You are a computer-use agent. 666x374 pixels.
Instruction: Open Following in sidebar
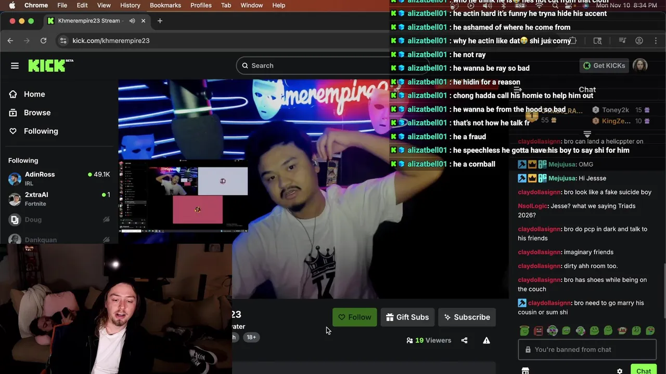pyautogui.click(x=41, y=131)
